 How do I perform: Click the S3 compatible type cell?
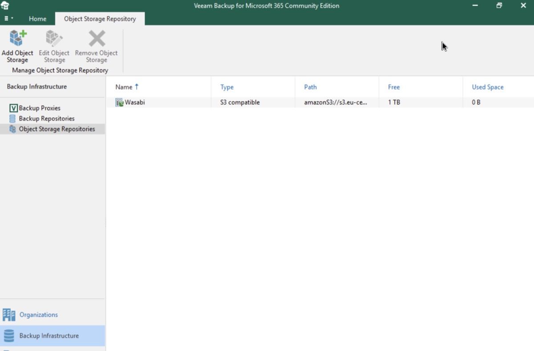(x=240, y=102)
